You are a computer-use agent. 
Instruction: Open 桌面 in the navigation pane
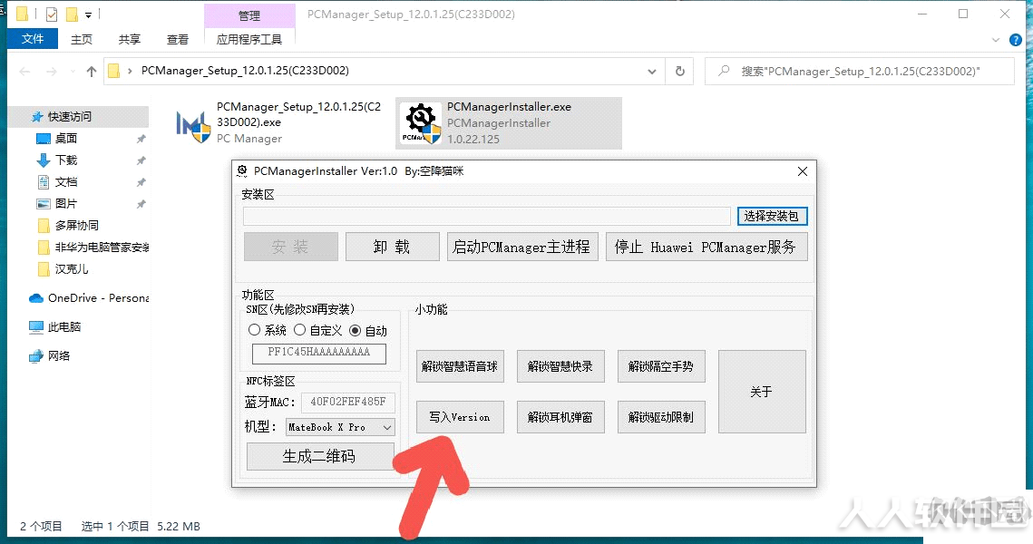click(66, 139)
